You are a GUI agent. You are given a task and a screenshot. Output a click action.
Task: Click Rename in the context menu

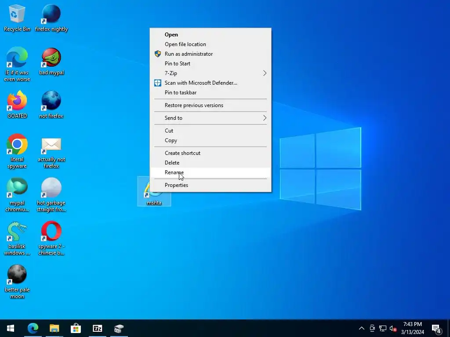[x=210, y=172]
